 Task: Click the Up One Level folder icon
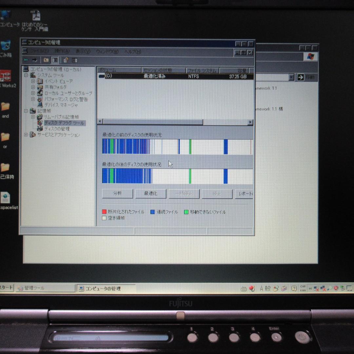coord(46,60)
